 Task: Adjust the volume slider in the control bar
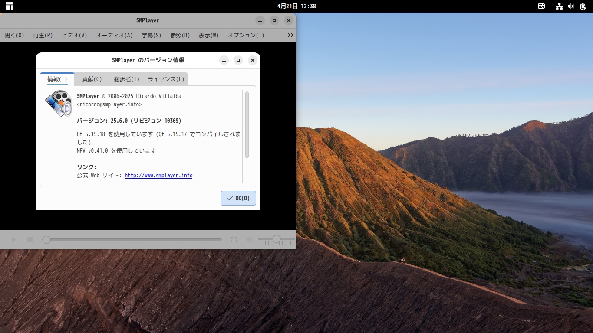(277, 238)
